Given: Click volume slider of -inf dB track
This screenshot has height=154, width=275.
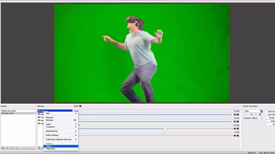Looking at the screenshot, I should [155, 136].
